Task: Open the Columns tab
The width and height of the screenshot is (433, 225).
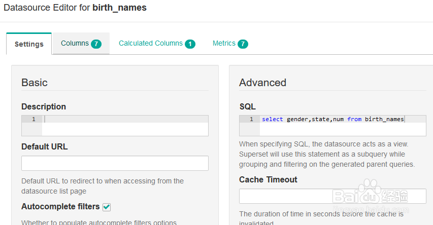Action: (75, 44)
